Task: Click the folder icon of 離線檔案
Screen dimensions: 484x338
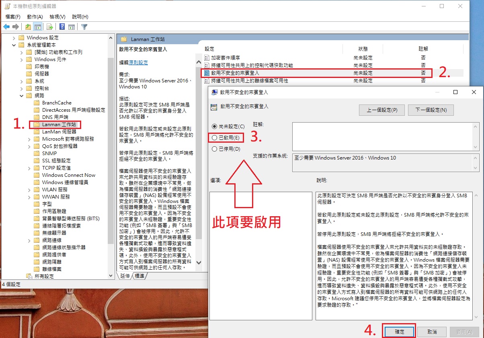Action: click(37, 269)
